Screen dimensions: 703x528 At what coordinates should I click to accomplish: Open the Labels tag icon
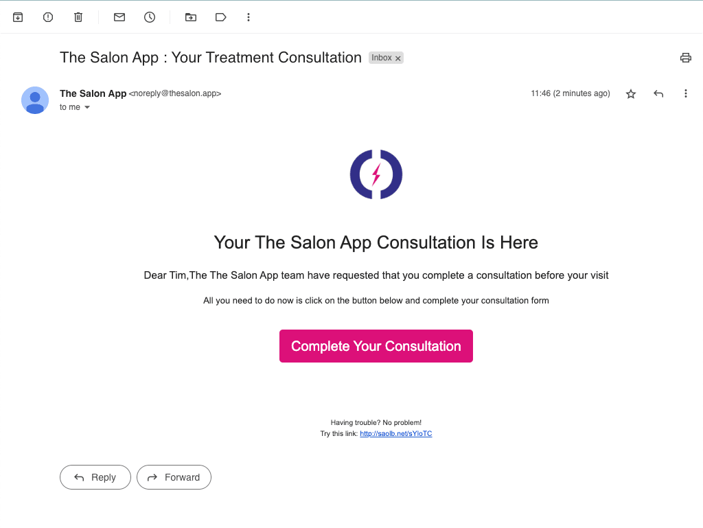click(x=221, y=17)
